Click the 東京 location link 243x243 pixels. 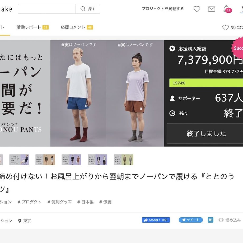click(27, 221)
